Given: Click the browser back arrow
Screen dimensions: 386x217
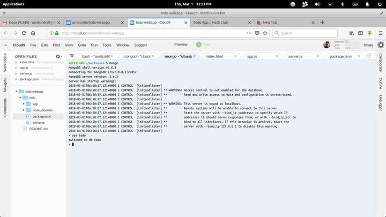Looking at the screenshot, I should pyautogui.click(x=6, y=33).
